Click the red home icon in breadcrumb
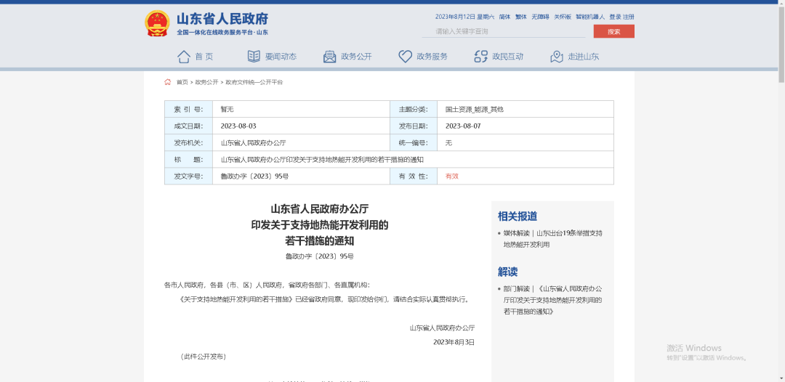The image size is (785, 382). tap(168, 82)
